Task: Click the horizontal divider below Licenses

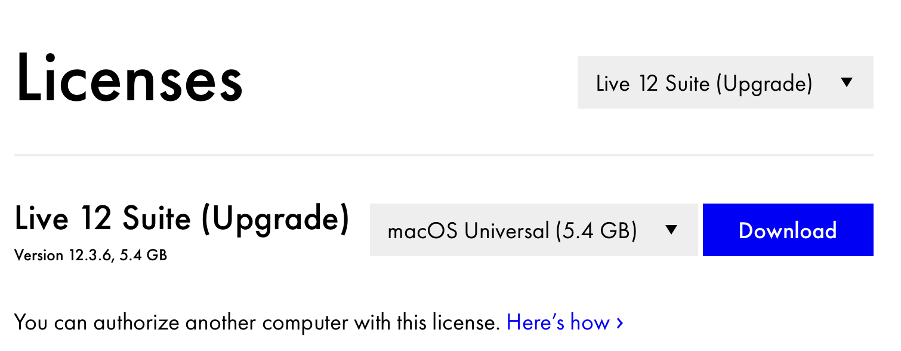Action: 443,155
